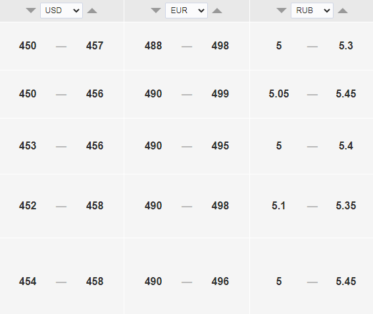This screenshot has width=373, height=314.
Task: Sort RUB column descending with down arrow
Action: (x=282, y=11)
